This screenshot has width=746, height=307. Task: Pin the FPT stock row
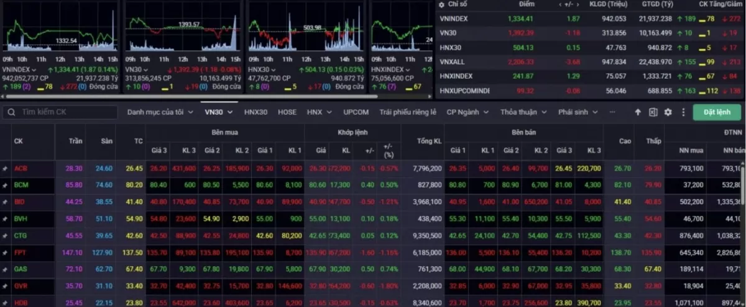(6, 253)
